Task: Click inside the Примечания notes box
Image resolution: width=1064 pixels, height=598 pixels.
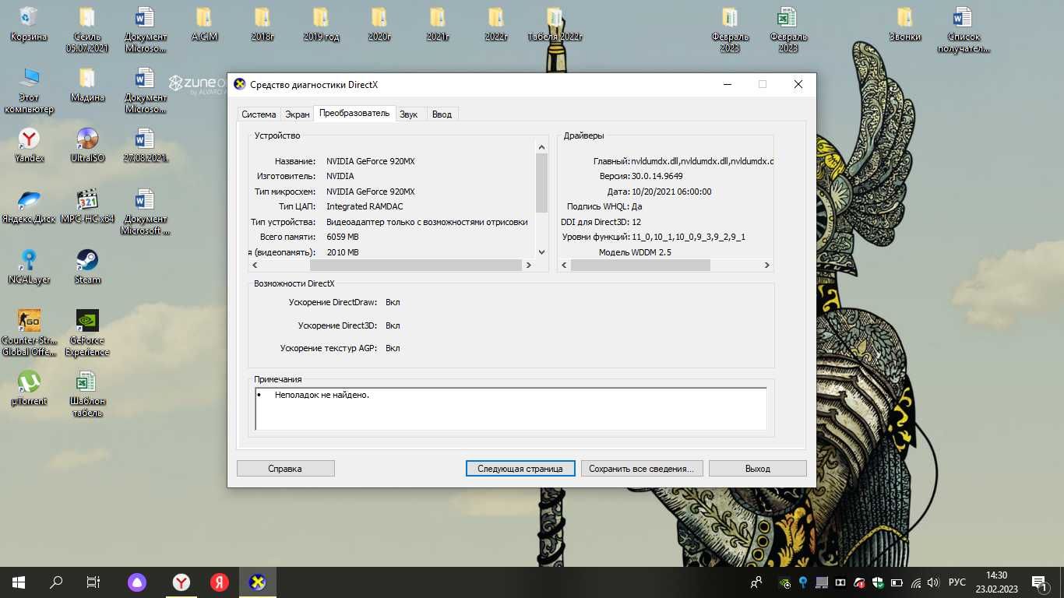Action: (511, 409)
